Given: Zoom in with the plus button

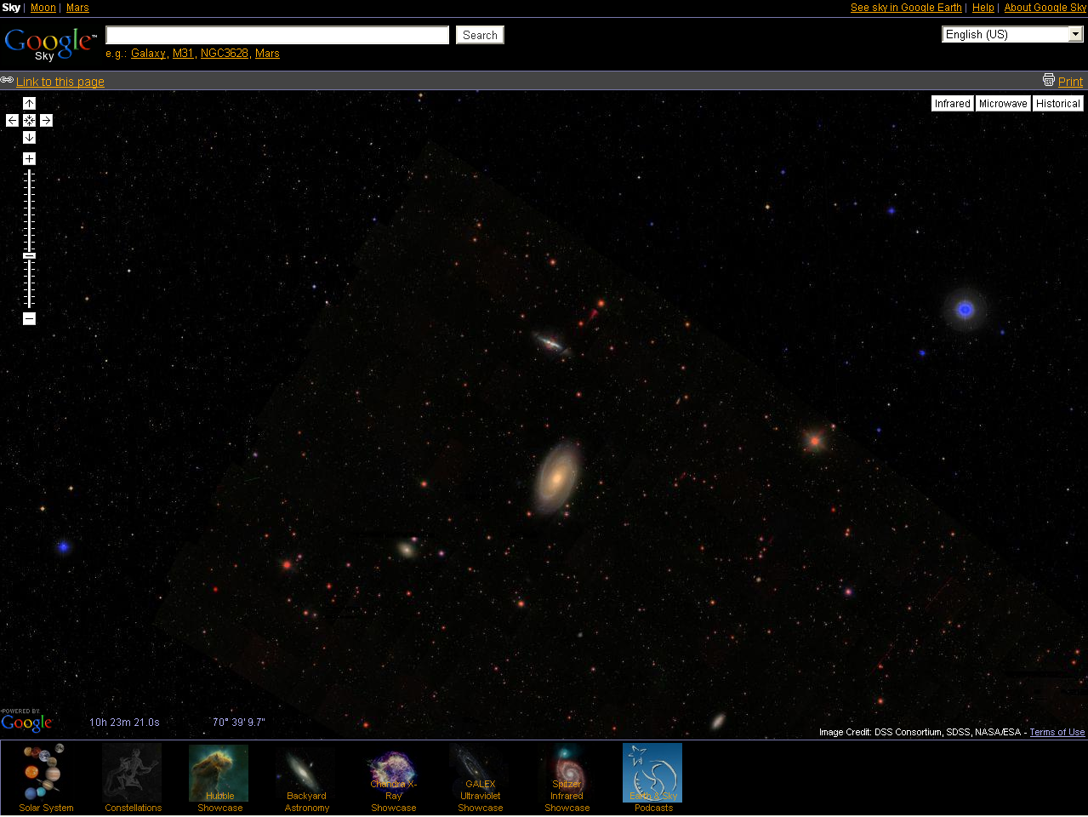Looking at the screenshot, I should click(x=29, y=158).
